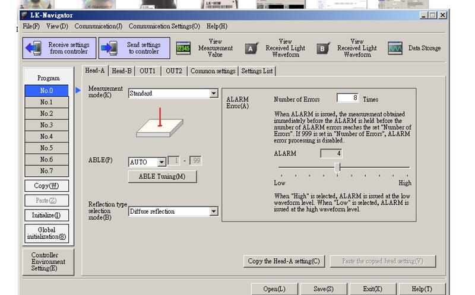The image size is (475, 295).
Task: Open View Received Light Waveform A icon
Action: (251, 49)
